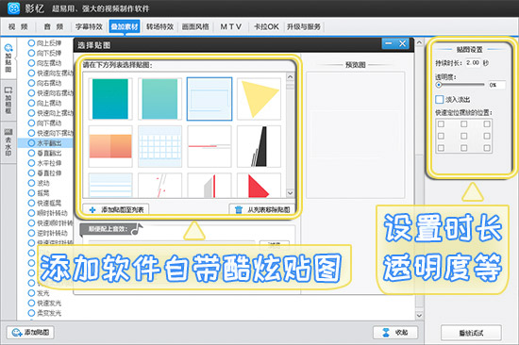519x345 pixels.
Task: Check the bottom-right quick position box
Action: click(x=487, y=148)
